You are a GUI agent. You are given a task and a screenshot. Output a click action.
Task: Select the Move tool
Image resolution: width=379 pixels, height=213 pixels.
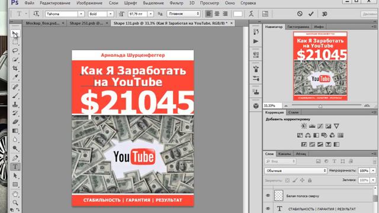[15, 34]
